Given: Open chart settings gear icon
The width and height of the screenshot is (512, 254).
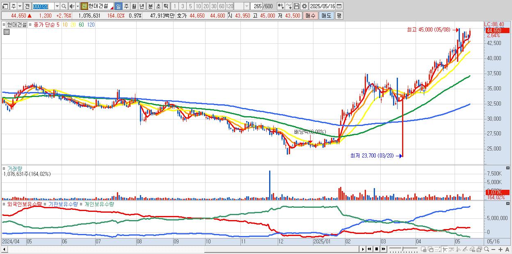Looking at the screenshot, I should tap(304, 6).
